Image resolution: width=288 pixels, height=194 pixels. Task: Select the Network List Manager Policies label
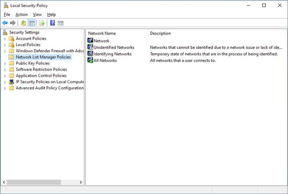[x=43, y=57]
